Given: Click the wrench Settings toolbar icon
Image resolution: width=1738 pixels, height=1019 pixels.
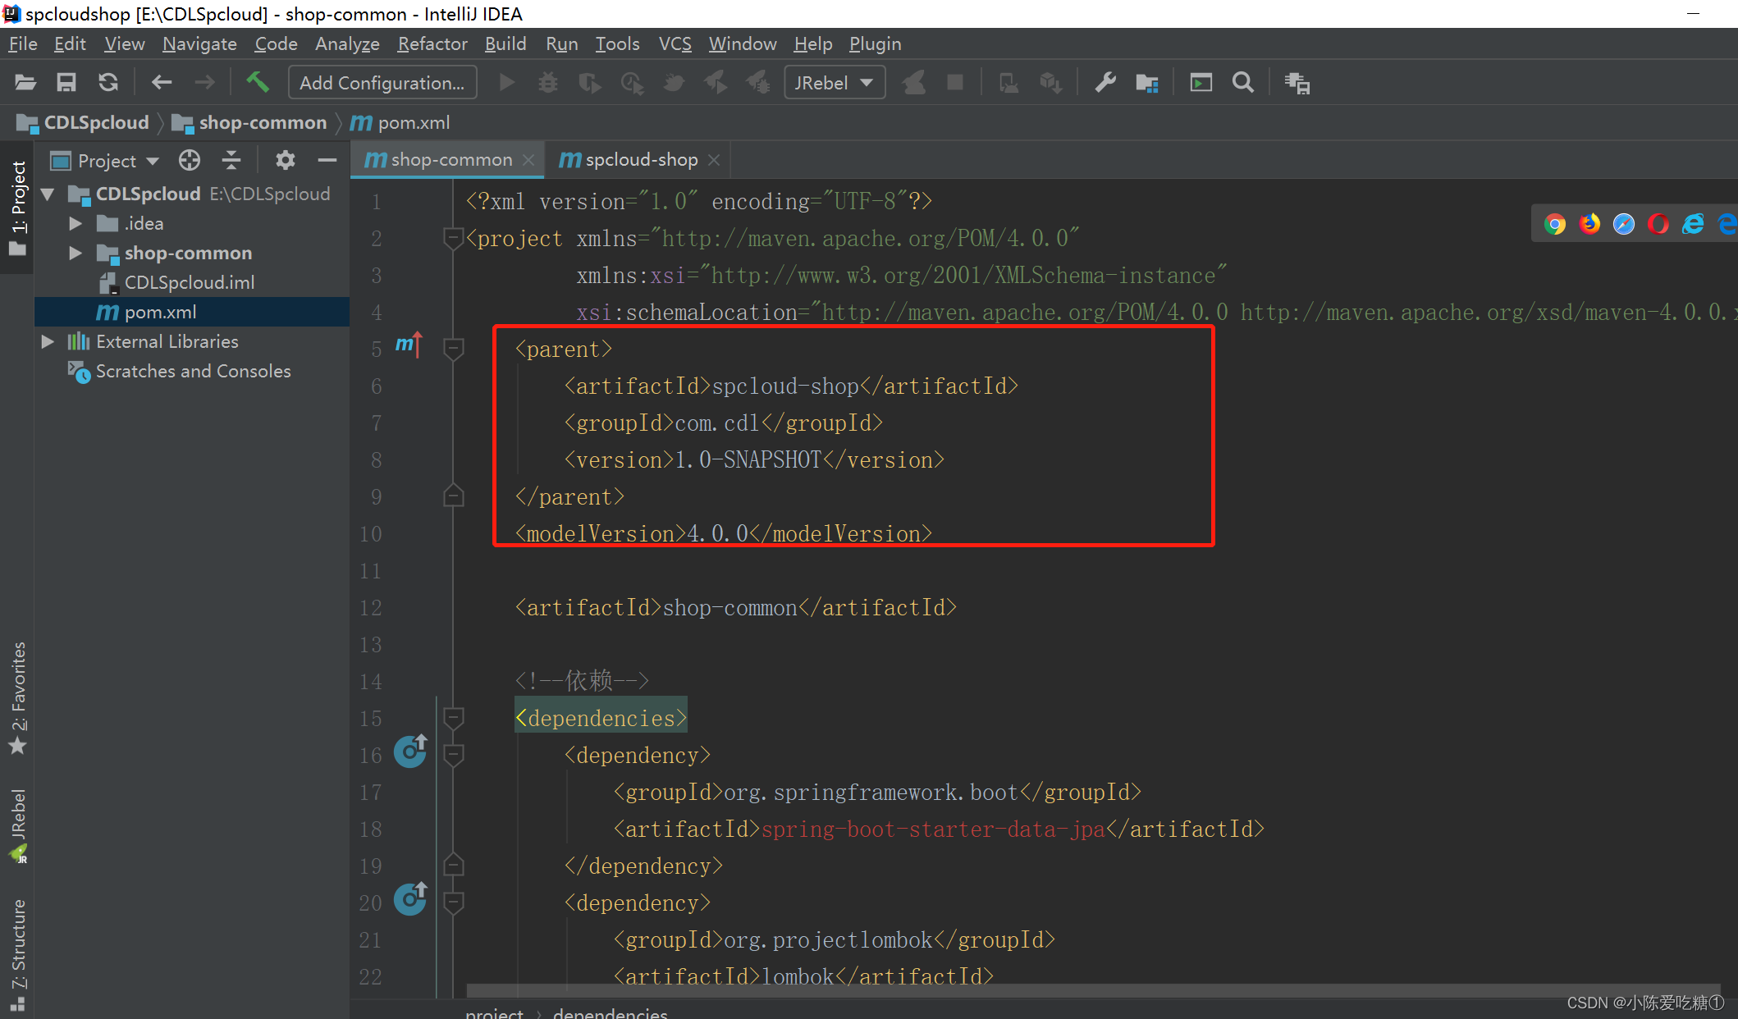Looking at the screenshot, I should tap(1105, 82).
